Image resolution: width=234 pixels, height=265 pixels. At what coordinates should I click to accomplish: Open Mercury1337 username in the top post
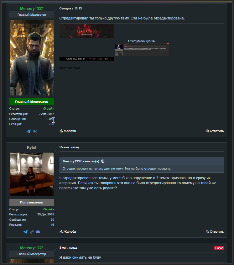click(32, 9)
